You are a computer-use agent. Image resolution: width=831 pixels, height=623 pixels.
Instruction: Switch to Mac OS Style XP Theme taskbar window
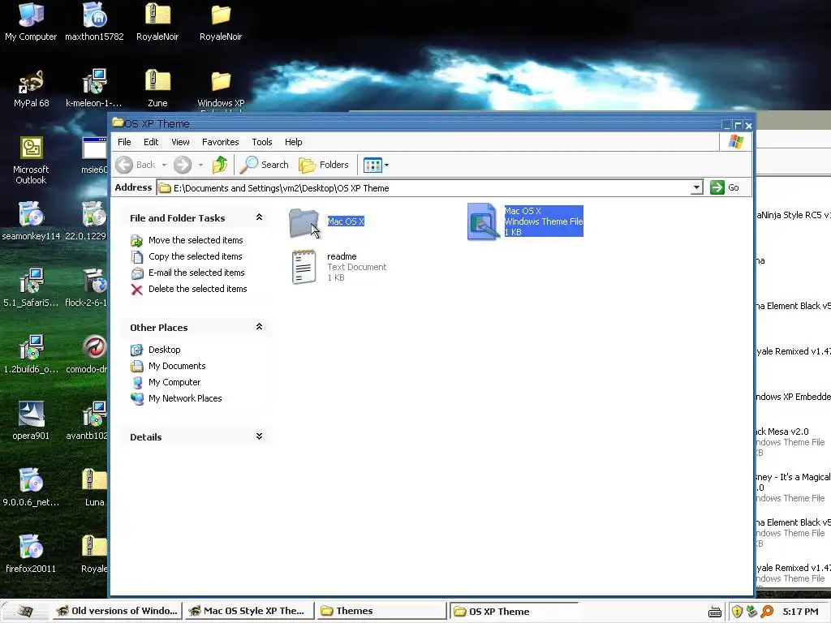point(248,611)
